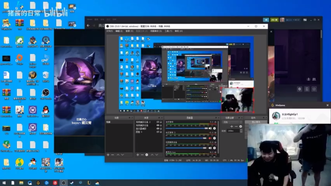Open QQ Music icon on the desktop
The height and width of the screenshot is (186, 331).
(x=20, y=164)
